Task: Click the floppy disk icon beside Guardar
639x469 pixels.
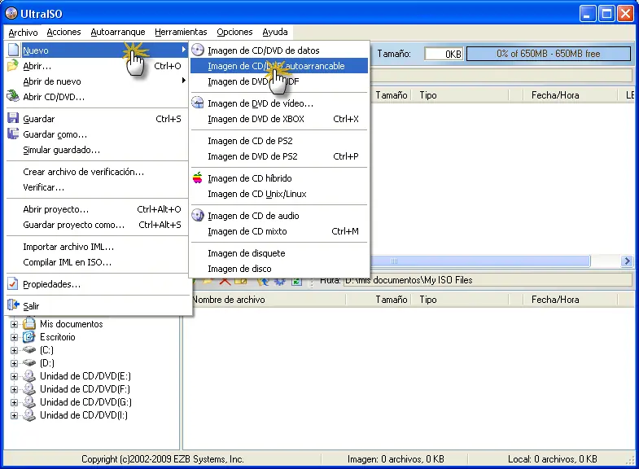Action: click(13, 118)
